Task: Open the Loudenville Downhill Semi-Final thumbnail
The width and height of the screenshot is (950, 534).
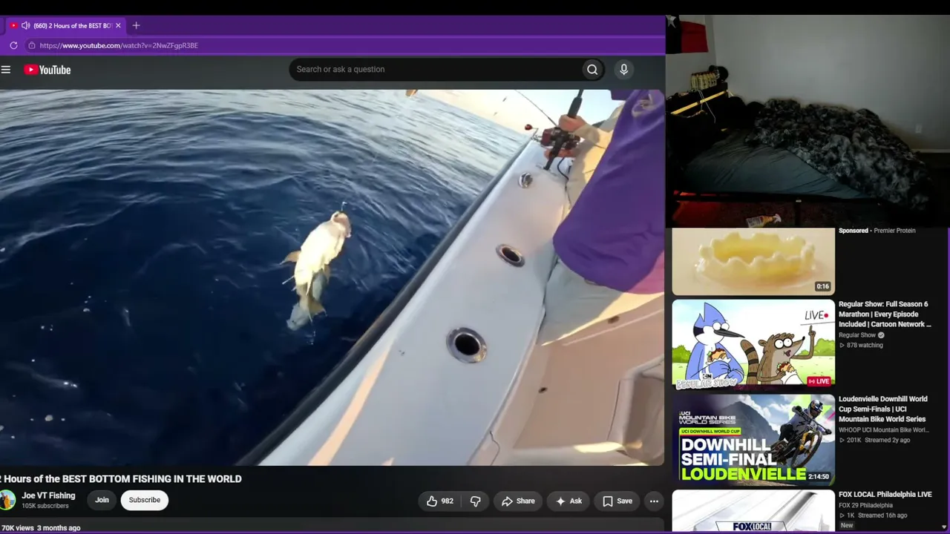Action: [x=753, y=440]
